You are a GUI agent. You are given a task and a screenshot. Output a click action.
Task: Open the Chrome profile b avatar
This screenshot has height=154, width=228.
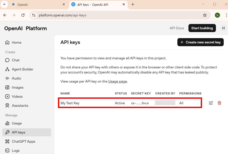(x=217, y=15)
